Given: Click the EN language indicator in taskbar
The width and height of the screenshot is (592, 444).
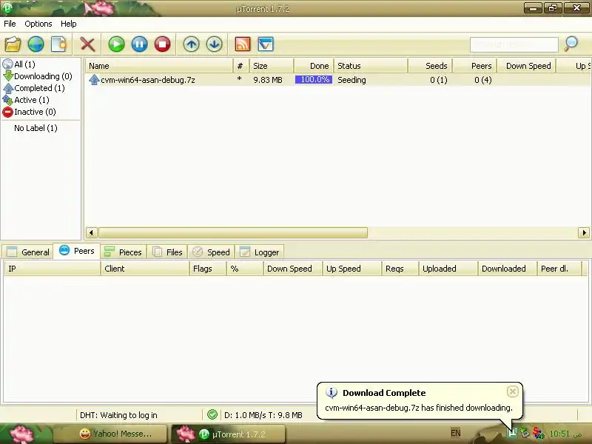Looking at the screenshot, I should pos(456,433).
